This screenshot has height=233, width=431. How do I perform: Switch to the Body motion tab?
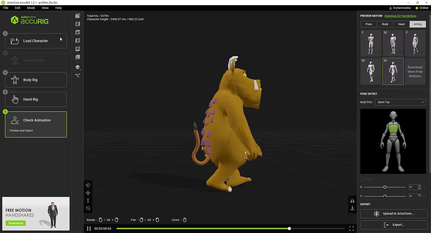(x=385, y=24)
